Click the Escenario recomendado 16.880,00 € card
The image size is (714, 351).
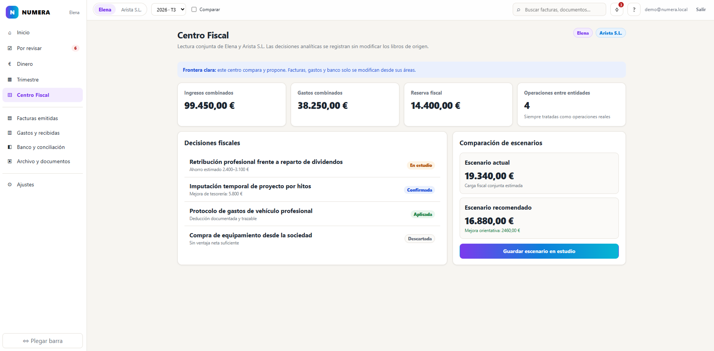pyautogui.click(x=539, y=218)
